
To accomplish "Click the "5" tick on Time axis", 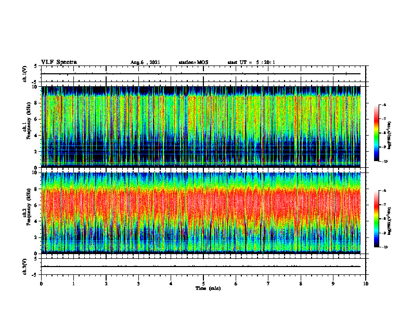I will pyautogui.click(x=203, y=283).
